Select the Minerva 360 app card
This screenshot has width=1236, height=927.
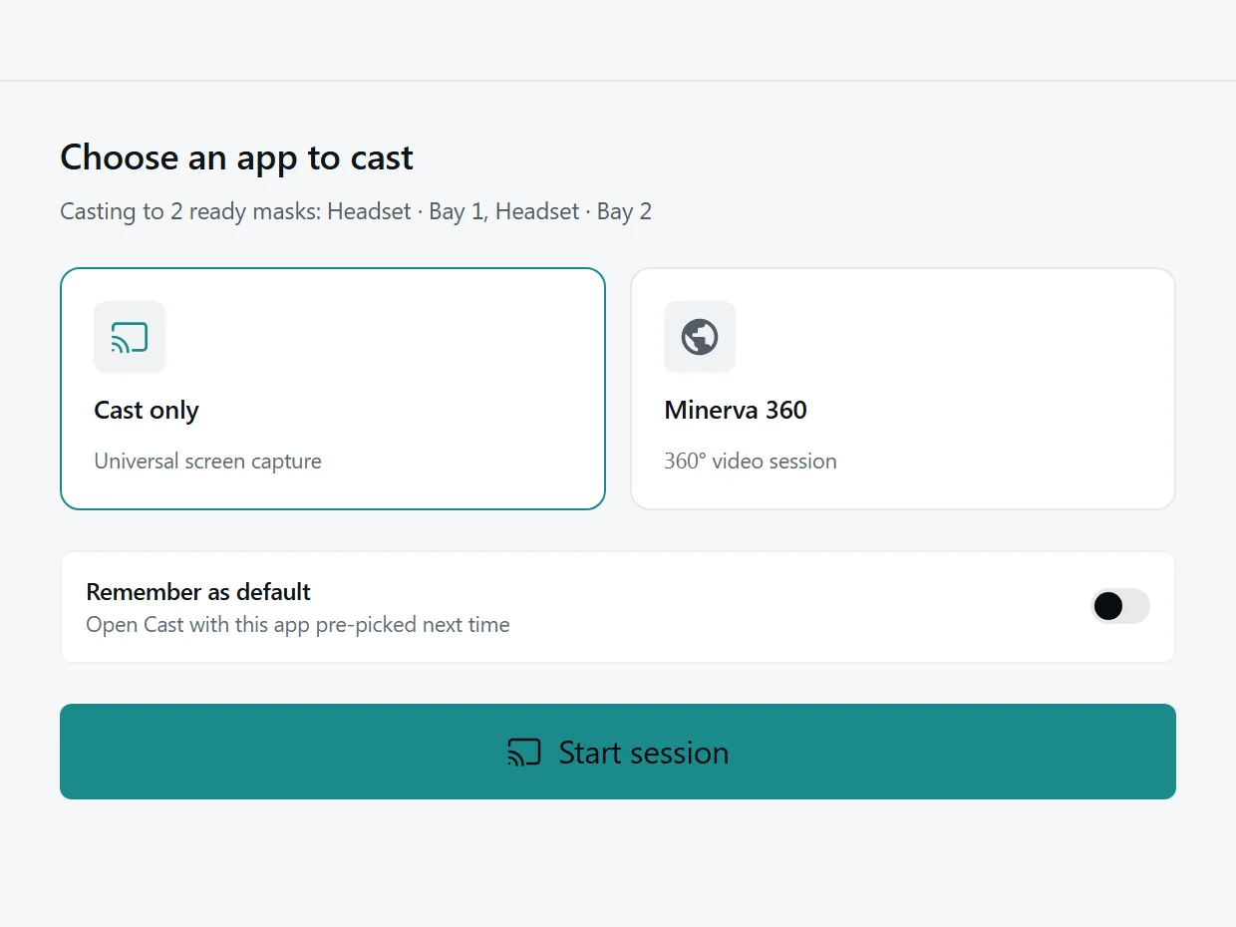(903, 389)
